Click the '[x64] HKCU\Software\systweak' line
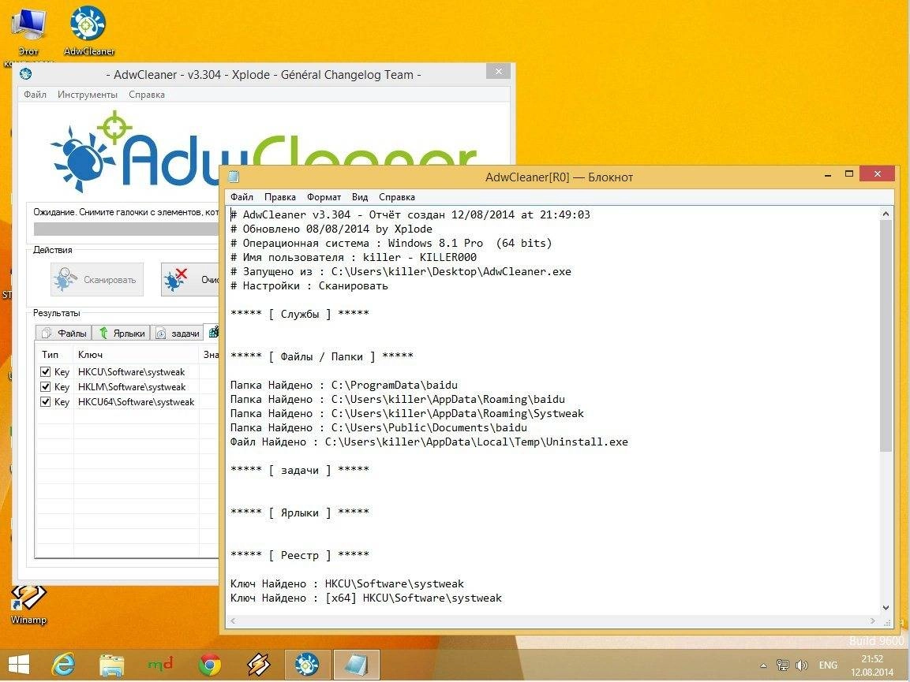This screenshot has height=682, width=910. click(x=365, y=598)
